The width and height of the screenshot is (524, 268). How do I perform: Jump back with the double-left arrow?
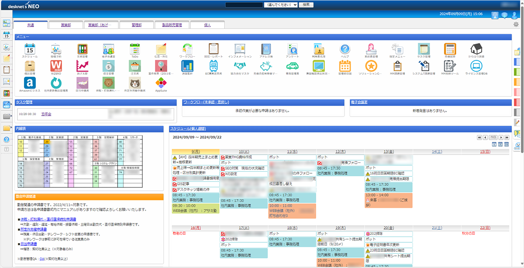[479, 137]
